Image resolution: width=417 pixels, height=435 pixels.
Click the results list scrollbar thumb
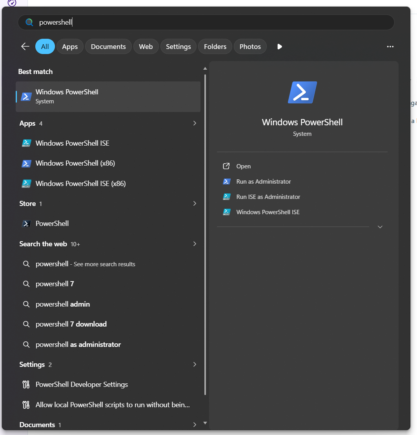(x=205, y=235)
